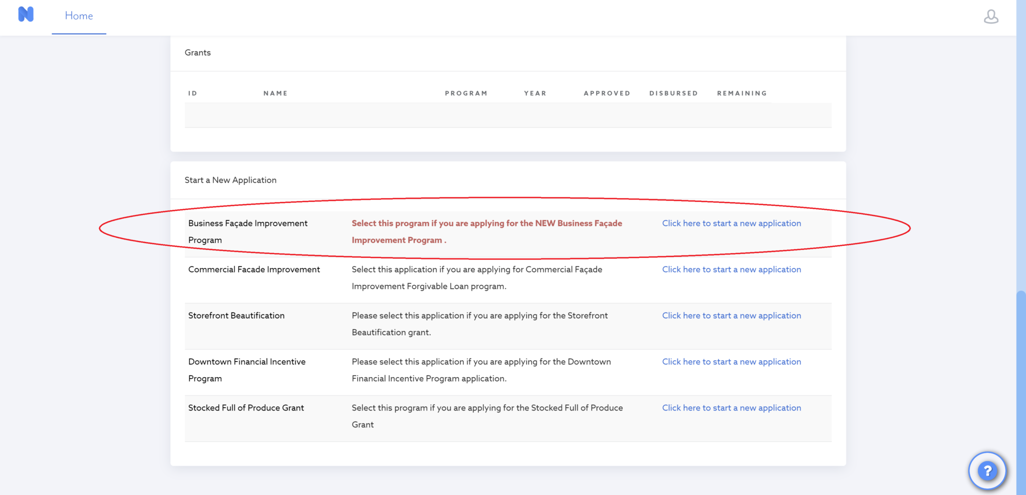Click the PROGRAM column header
Viewport: 1026px width, 495px height.
466,93
